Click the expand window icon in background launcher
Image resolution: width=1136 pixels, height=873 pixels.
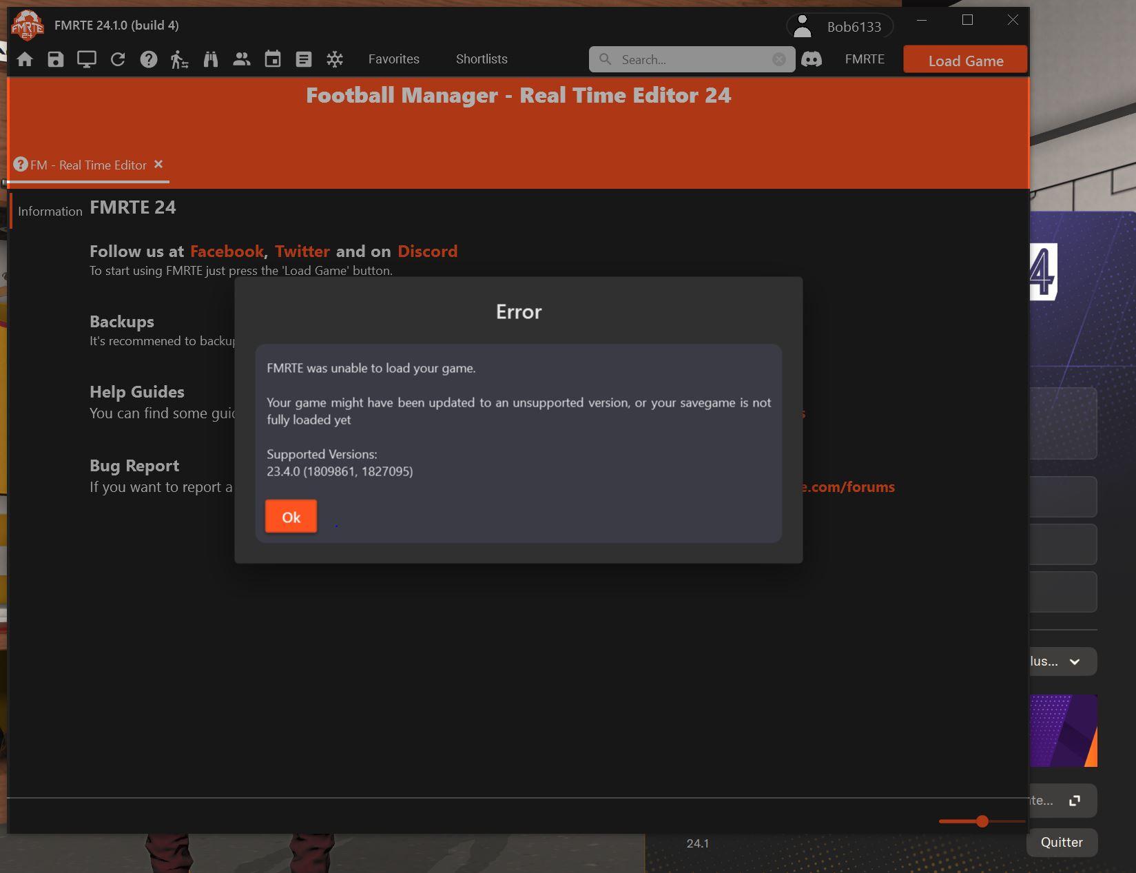pyautogui.click(x=1075, y=801)
